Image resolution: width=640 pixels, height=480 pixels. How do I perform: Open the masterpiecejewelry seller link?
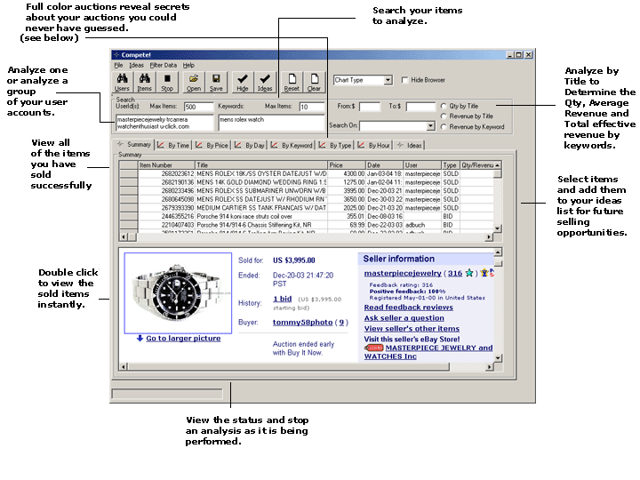click(403, 273)
